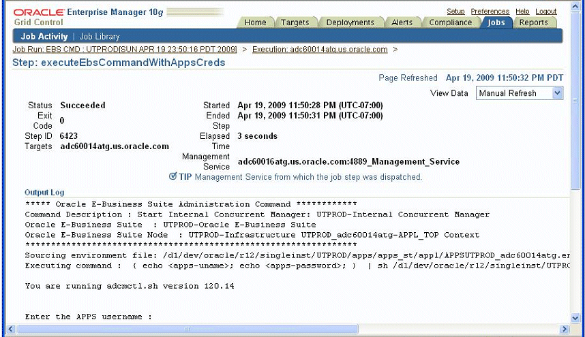Click the Jobs tab

coord(496,22)
